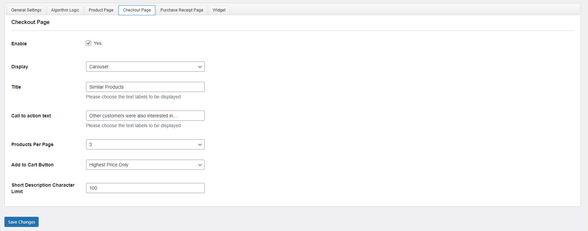Viewport: 588px width, 231px height.
Task: Open the Purchase Receipt Page tab
Action: (x=182, y=10)
